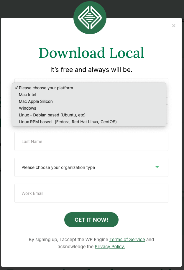184x270 pixels.
Task: Open the Terms of Service link
Action: tap(127, 240)
